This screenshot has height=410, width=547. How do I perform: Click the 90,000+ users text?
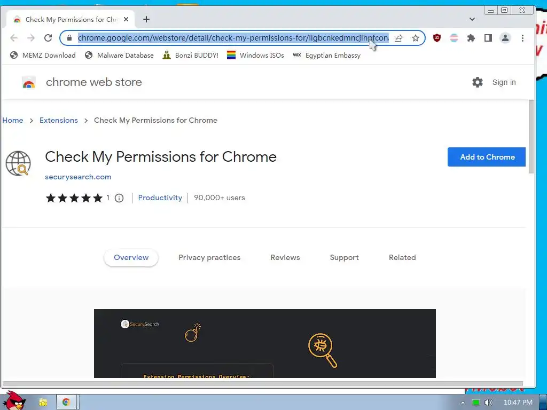220,198
